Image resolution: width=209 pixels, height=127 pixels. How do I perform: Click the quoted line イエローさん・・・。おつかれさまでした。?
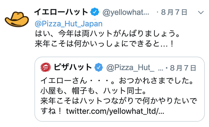117,81
